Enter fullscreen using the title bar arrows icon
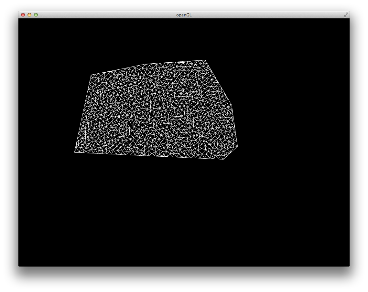368x292 pixels. 346,15
